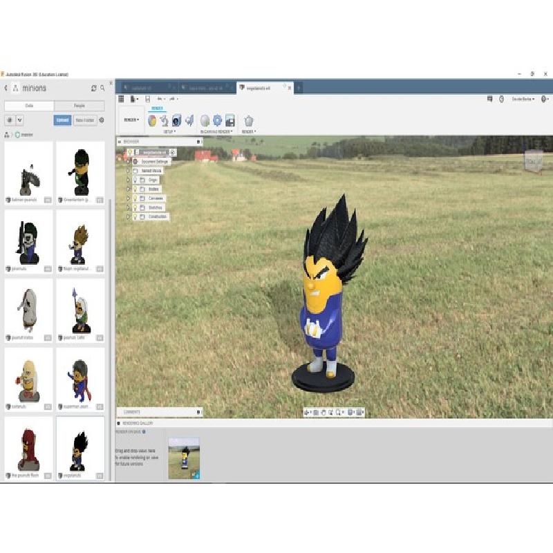This screenshot has width=553, height=553.
Task: Open the Extensions icon beside Job Status
Action: click(x=489, y=99)
